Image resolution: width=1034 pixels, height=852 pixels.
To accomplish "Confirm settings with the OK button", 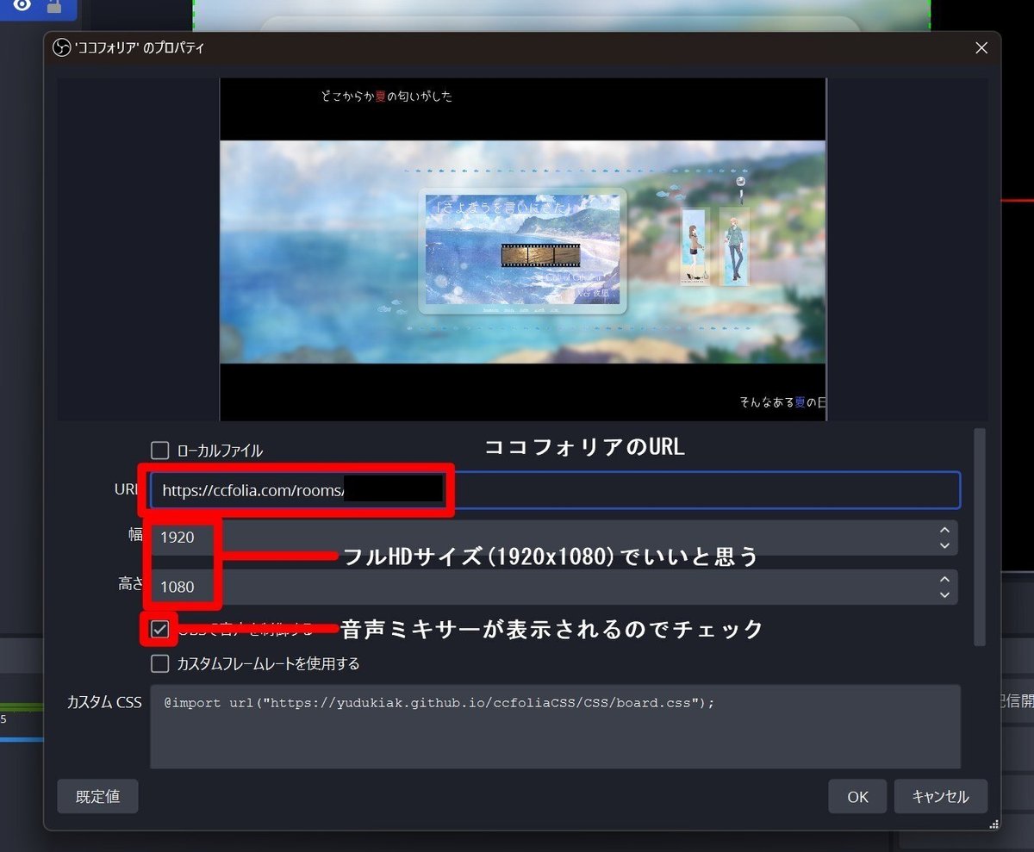I will 856,796.
